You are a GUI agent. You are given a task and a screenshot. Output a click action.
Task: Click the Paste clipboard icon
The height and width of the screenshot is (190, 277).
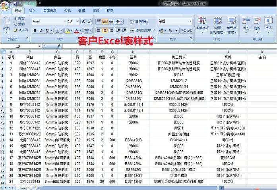click(x=6, y=21)
